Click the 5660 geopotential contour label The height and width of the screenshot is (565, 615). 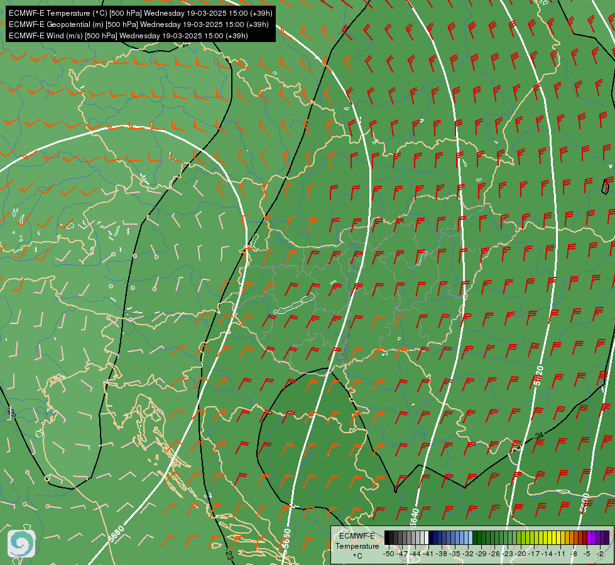coord(286,539)
